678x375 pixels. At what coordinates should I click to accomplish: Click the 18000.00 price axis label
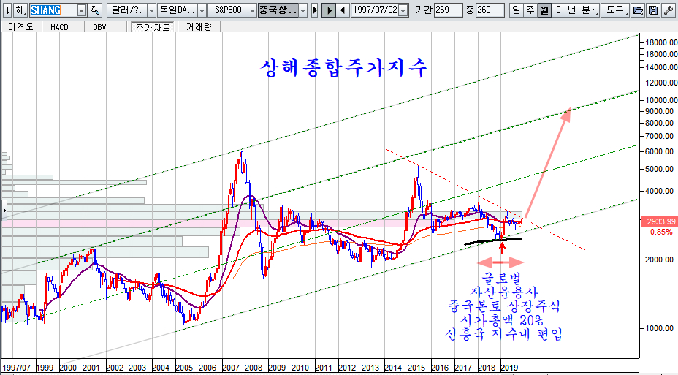[661, 42]
